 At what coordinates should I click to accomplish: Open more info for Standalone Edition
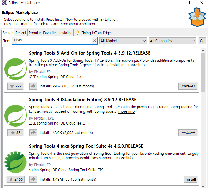126,111
